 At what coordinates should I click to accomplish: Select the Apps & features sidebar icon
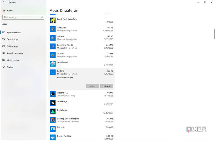pyautogui.click(x=4, y=33)
